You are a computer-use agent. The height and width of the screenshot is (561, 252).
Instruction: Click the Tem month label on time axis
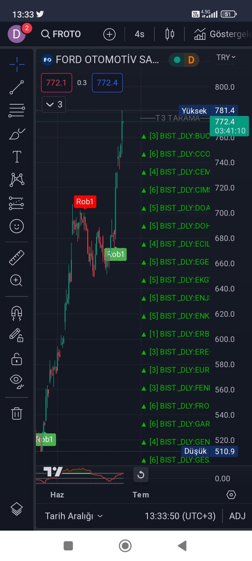(x=140, y=495)
